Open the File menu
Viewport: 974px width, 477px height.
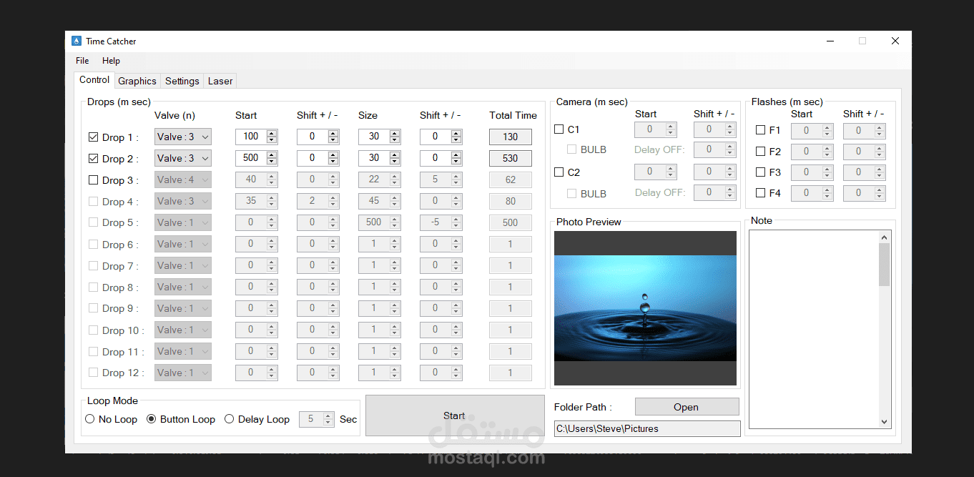[x=82, y=61]
